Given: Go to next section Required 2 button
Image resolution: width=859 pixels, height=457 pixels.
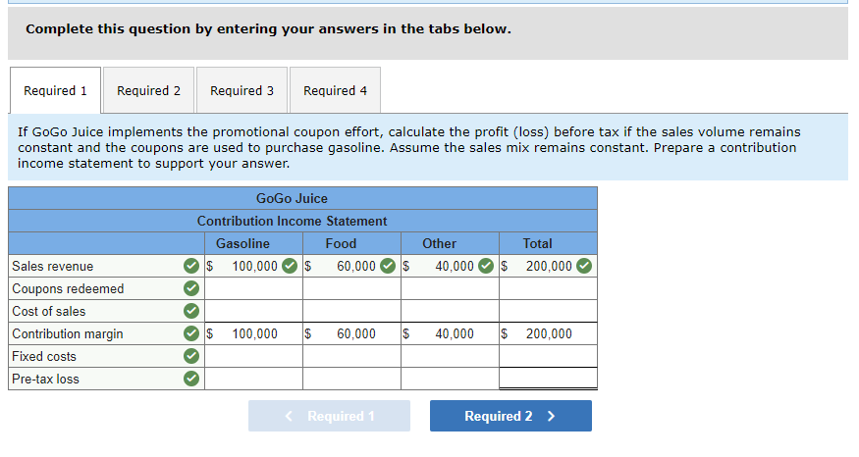Looking at the screenshot, I should pos(510,416).
